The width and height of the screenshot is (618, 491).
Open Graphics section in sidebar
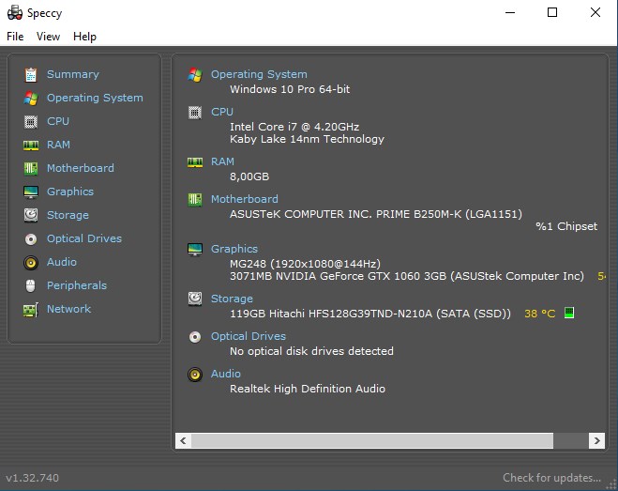pos(70,192)
